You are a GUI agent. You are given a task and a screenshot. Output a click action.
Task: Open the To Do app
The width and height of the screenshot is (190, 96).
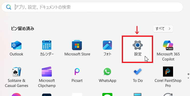tap(138, 75)
